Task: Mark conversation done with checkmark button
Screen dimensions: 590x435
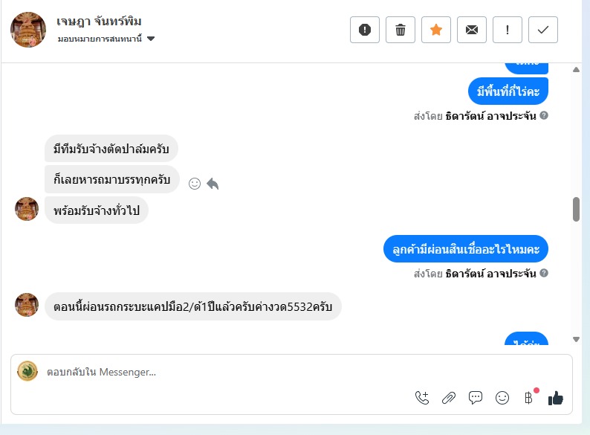Action: (x=543, y=30)
